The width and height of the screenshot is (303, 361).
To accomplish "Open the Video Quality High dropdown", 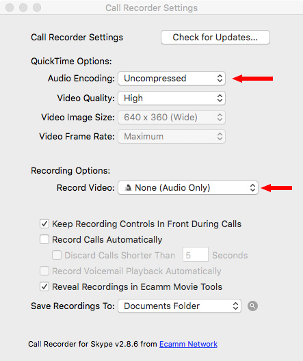I will (x=172, y=98).
